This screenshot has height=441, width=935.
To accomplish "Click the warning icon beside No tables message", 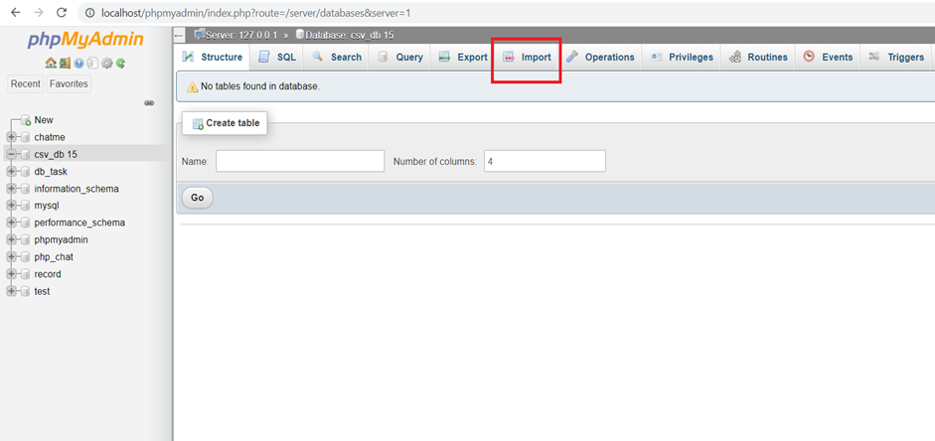I will tap(193, 87).
